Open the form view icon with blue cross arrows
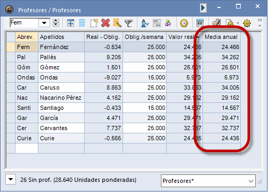 70,23
